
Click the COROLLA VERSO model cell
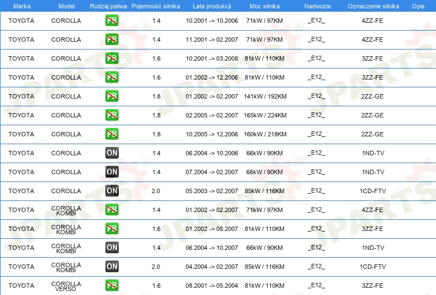click(66, 287)
